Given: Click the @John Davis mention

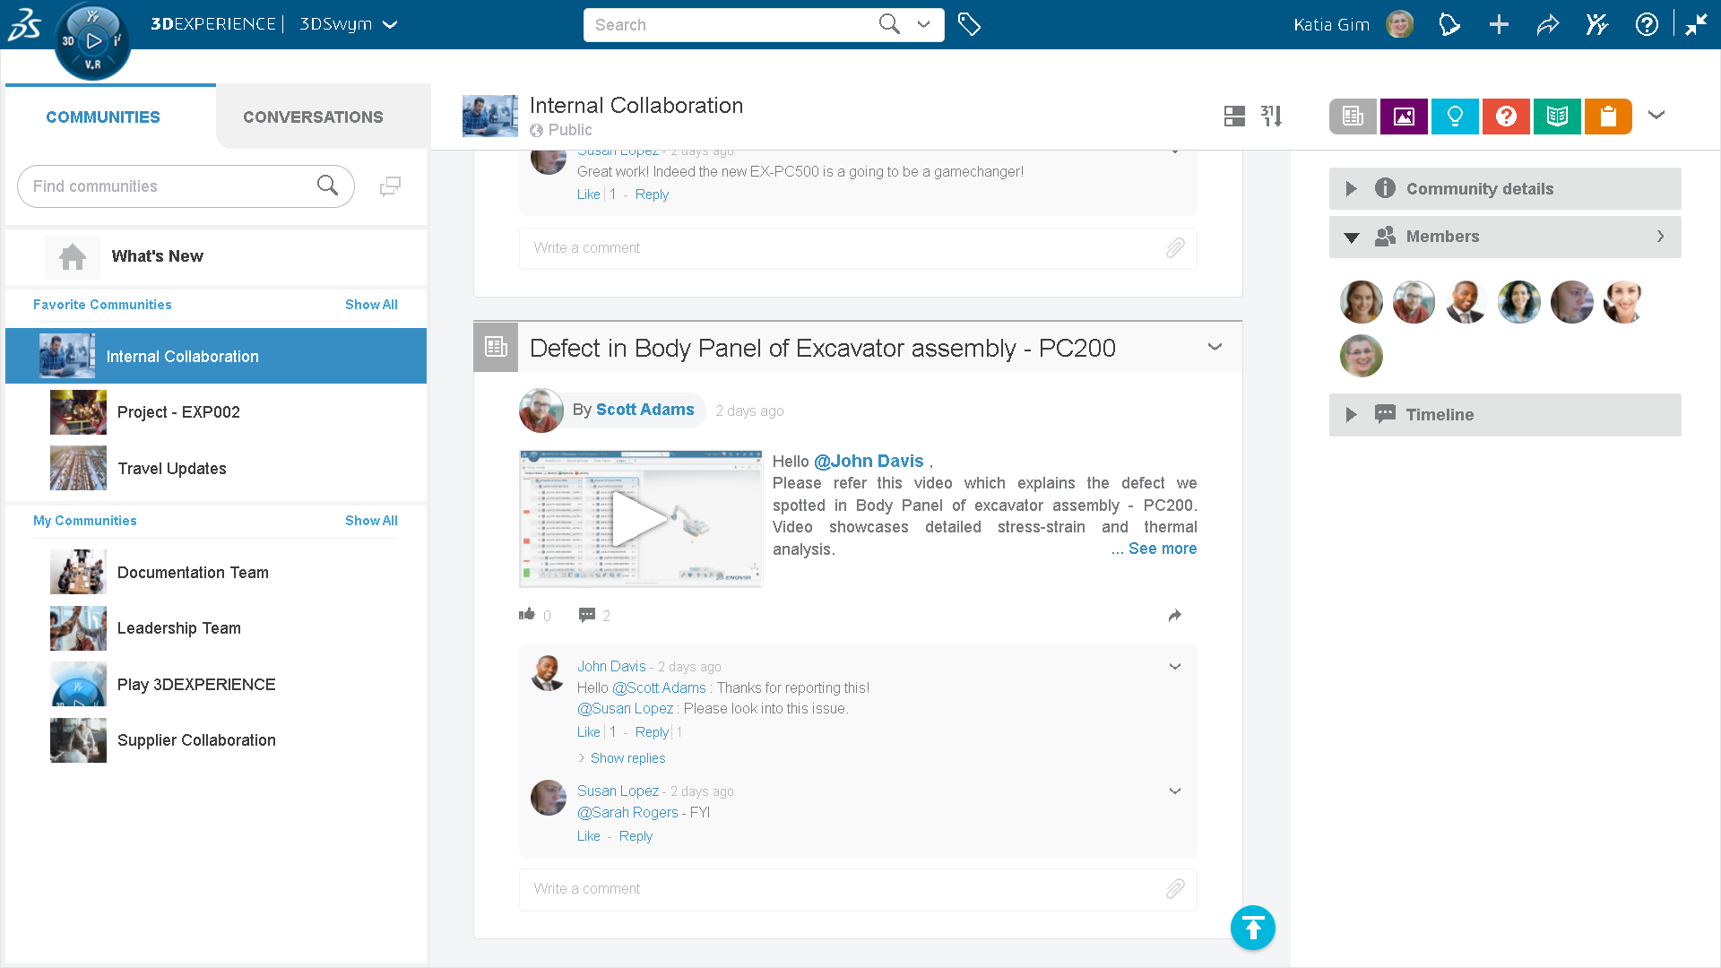Looking at the screenshot, I should 868,461.
